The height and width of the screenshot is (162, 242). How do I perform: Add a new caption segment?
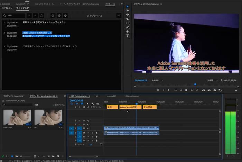[53, 16]
